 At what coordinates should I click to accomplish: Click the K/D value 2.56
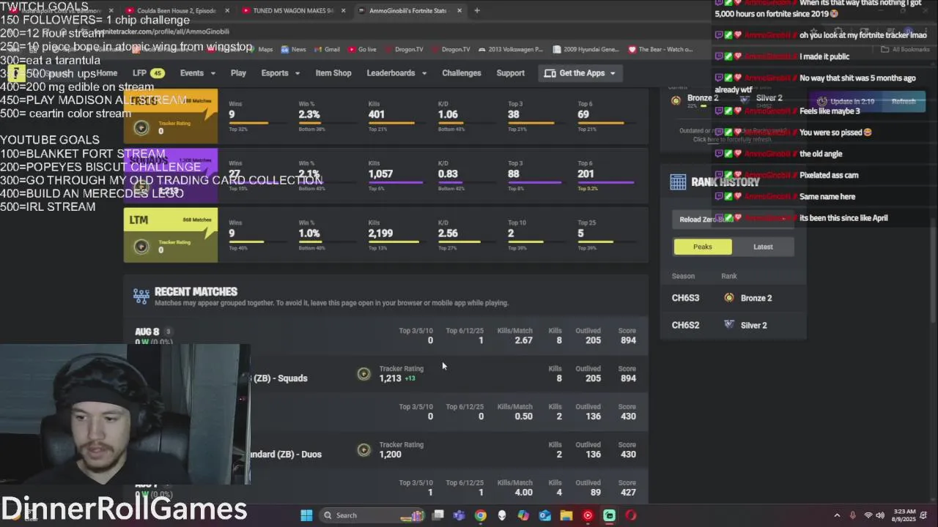tap(448, 233)
